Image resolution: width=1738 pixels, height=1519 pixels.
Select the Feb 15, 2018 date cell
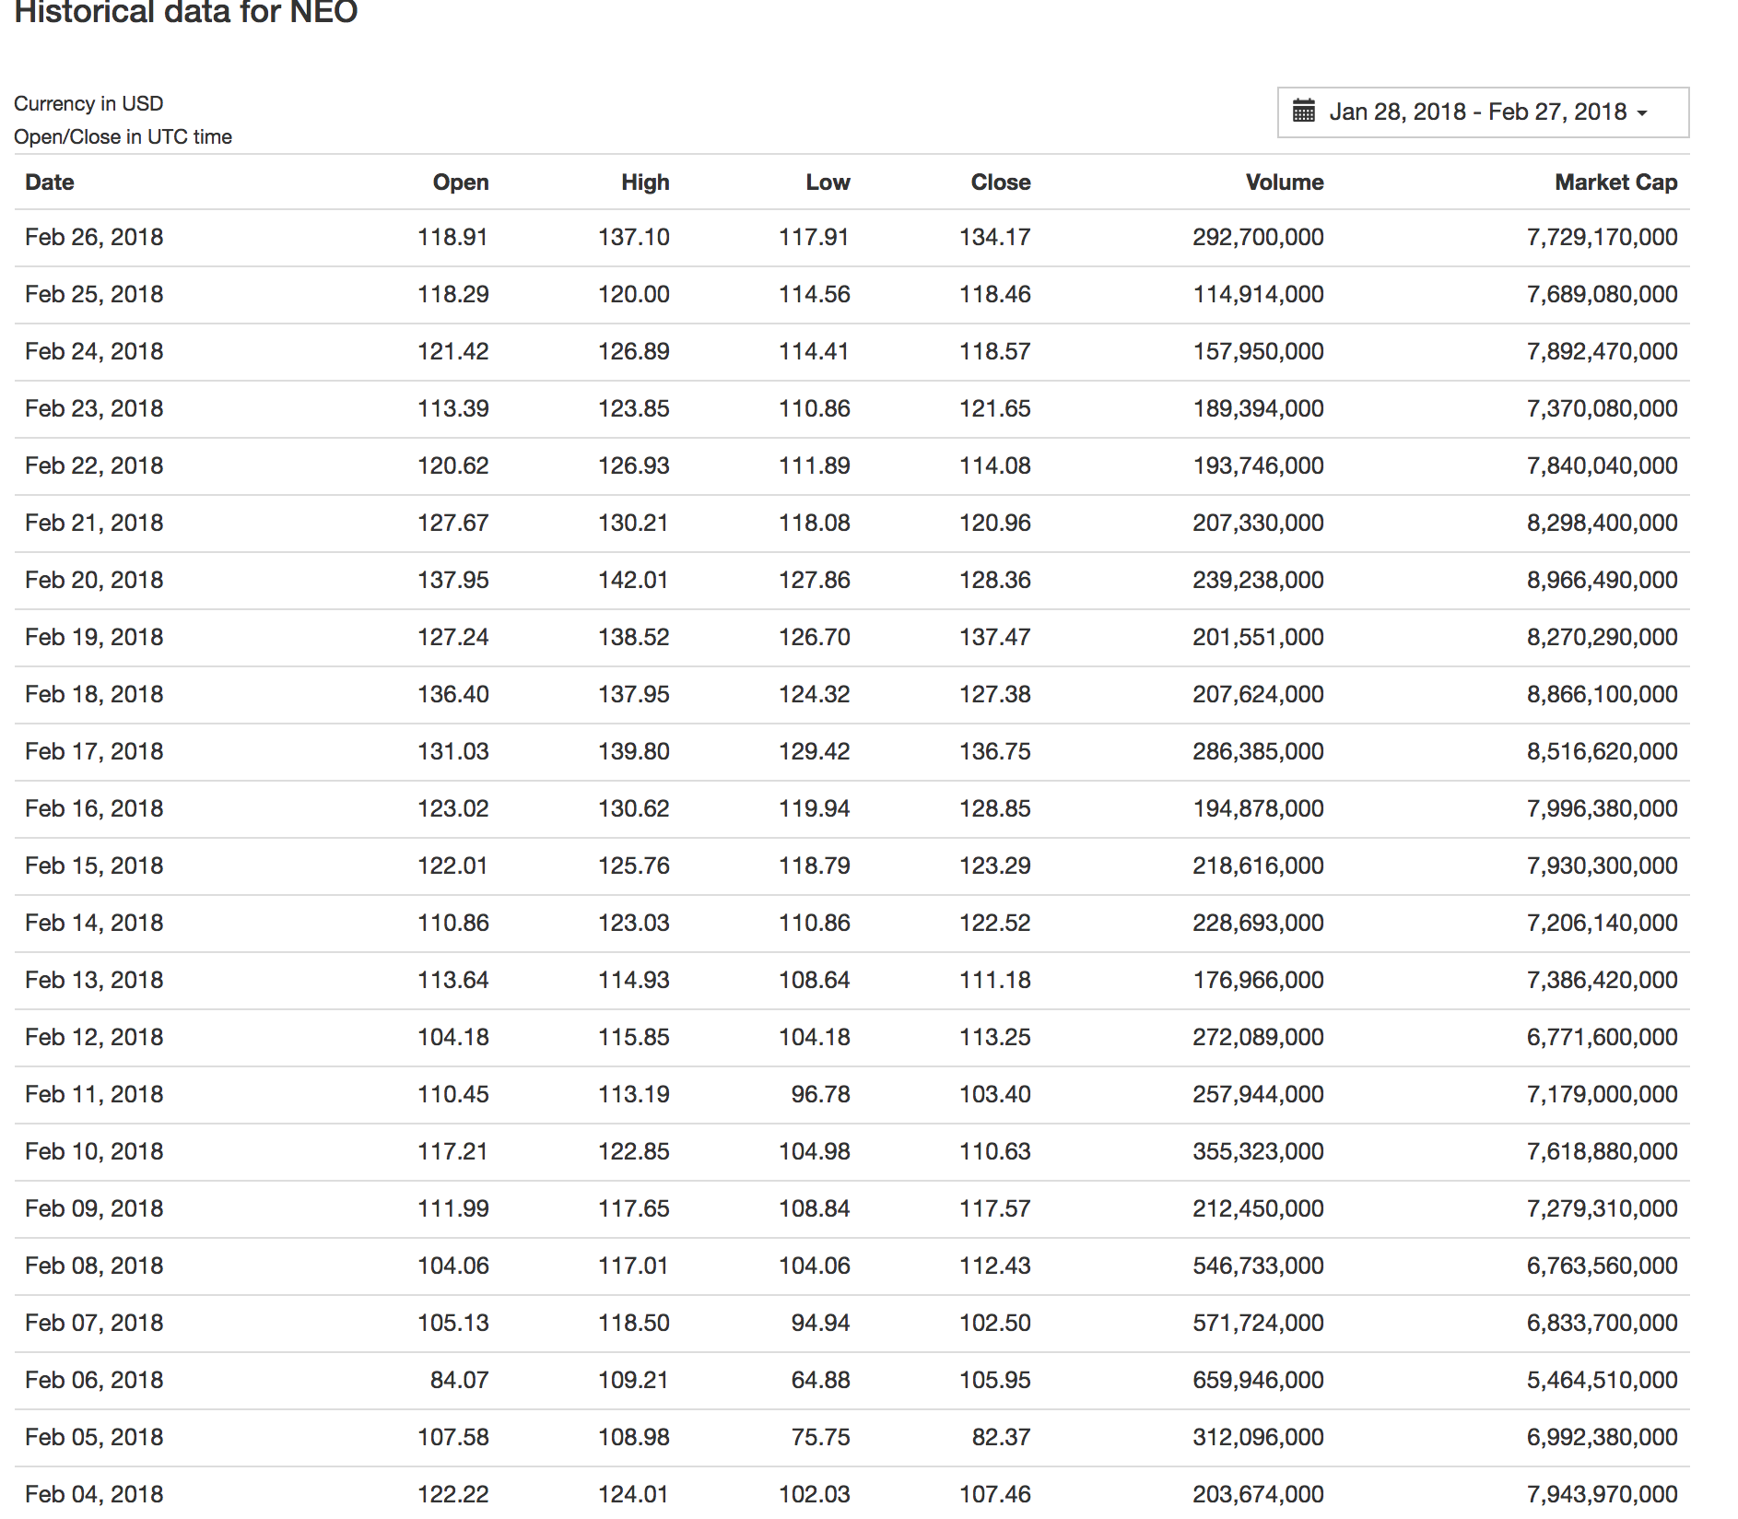(94, 866)
